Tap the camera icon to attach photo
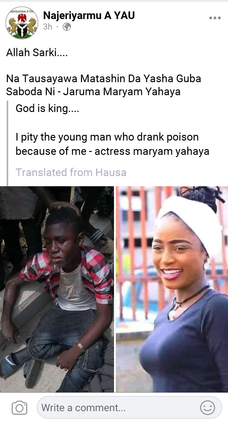This screenshot has width=228, height=421. click(19, 408)
